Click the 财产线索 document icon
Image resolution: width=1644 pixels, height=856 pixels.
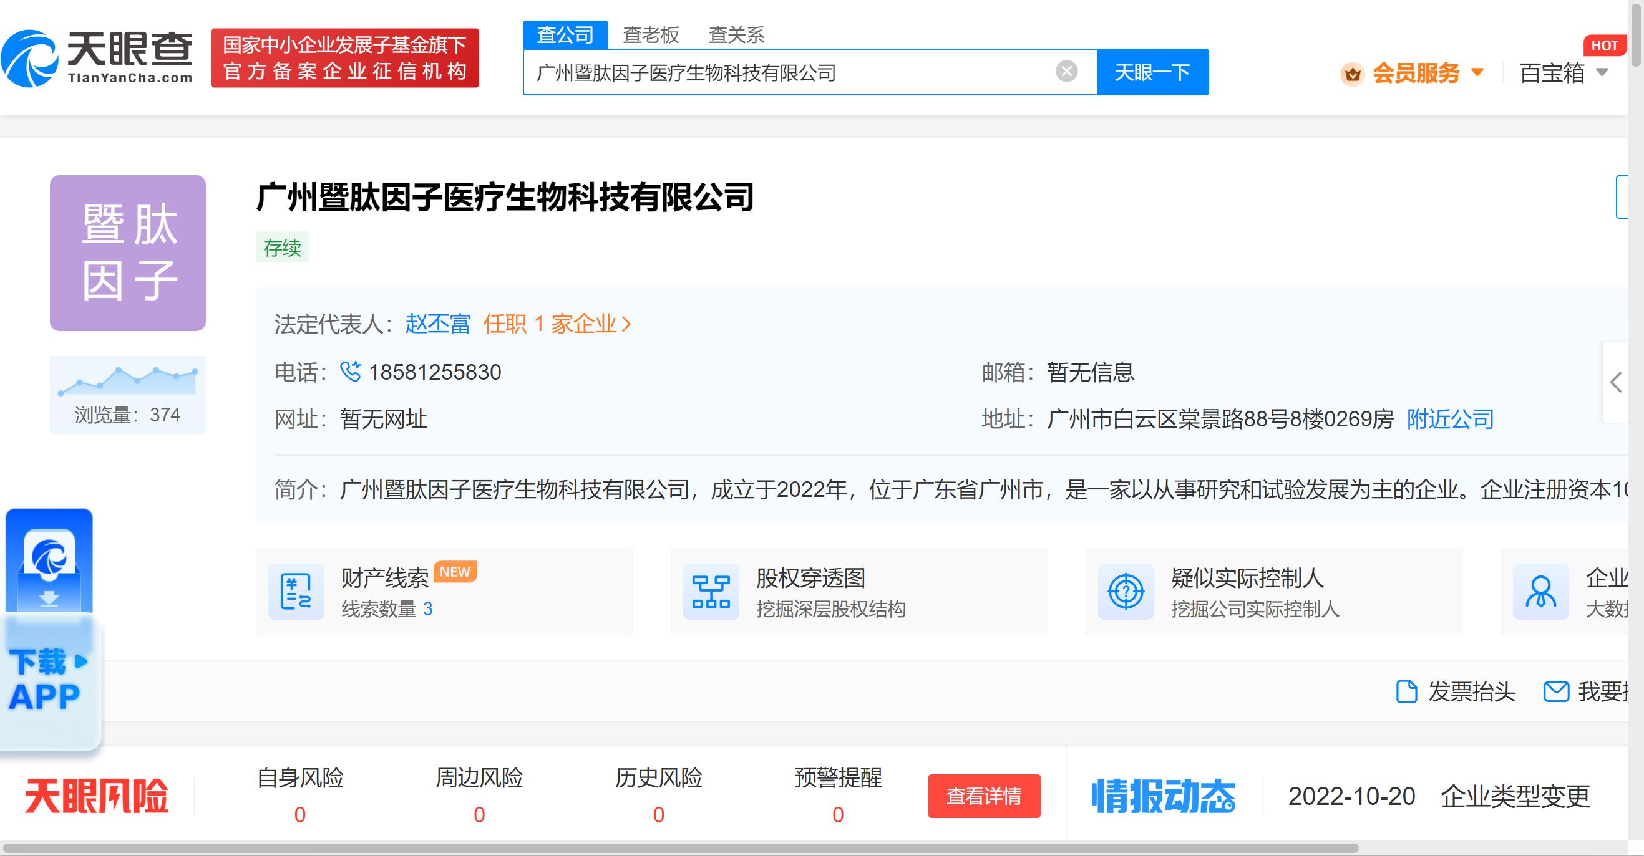[x=296, y=591]
